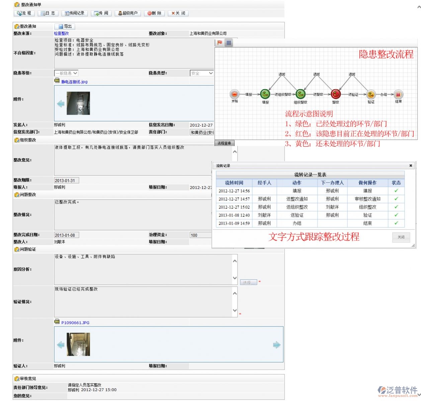Viewport: 421px width, 401px height.
Task: Click the 问题验证 section header icon
Action: tap(17, 249)
